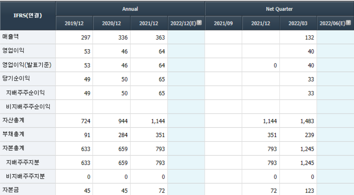Click 지배주주지분 value 633 for 2019/12
This screenshot has width=354, height=195.
(x=86, y=163)
